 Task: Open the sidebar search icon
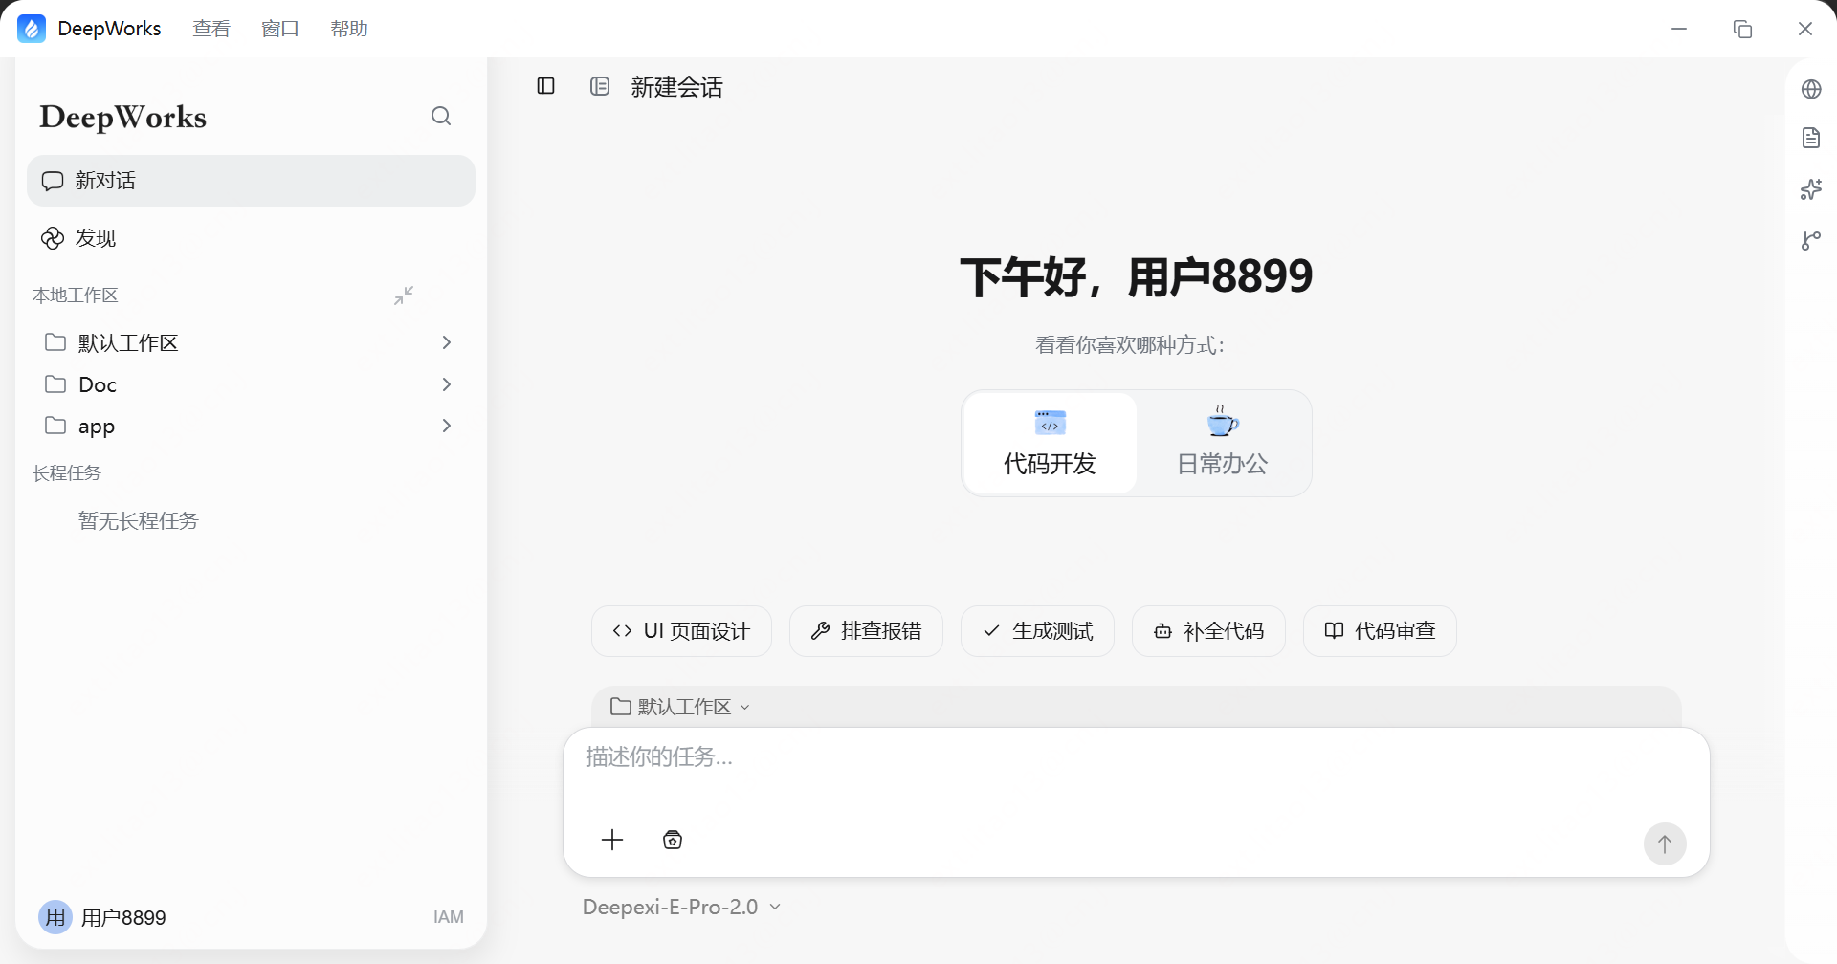point(441,116)
